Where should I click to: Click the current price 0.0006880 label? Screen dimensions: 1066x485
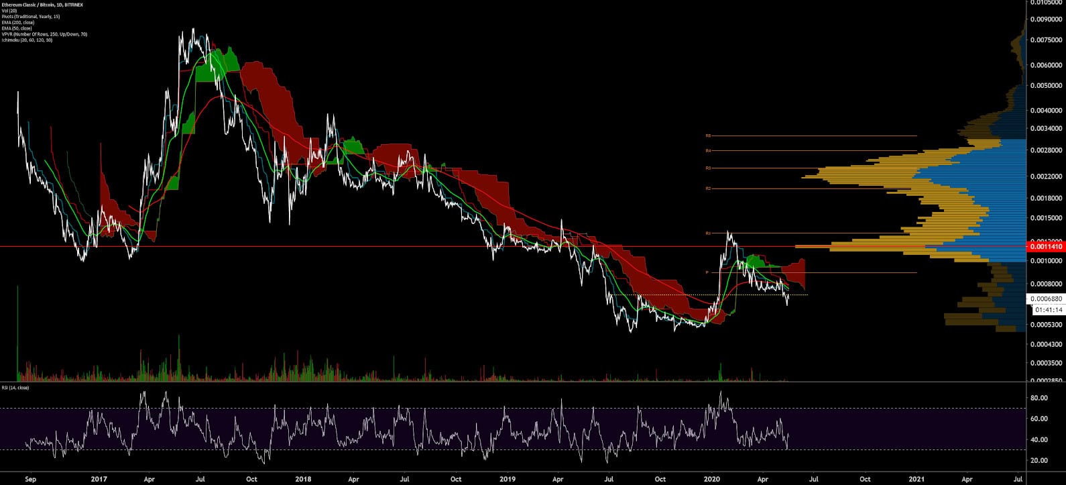(1046, 299)
